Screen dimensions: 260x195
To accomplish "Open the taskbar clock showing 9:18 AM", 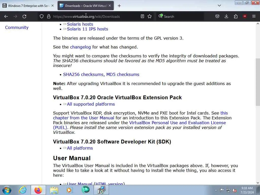I will [247, 190].
